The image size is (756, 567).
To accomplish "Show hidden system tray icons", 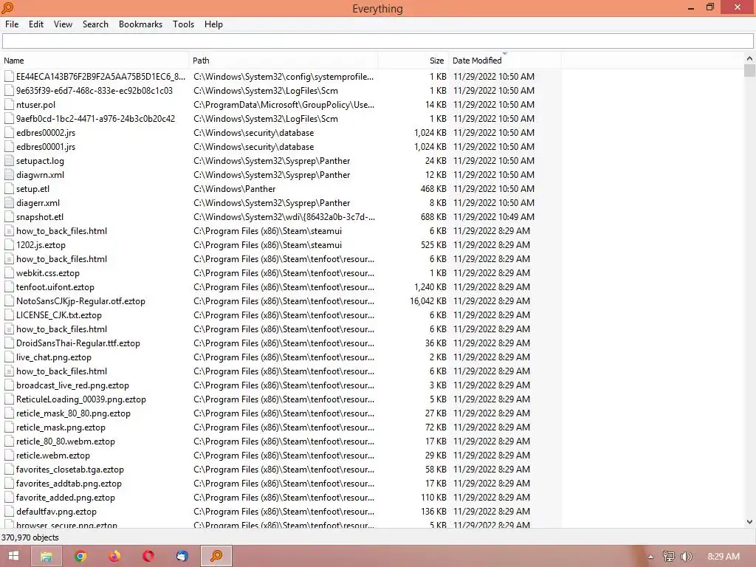I will pyautogui.click(x=650, y=557).
